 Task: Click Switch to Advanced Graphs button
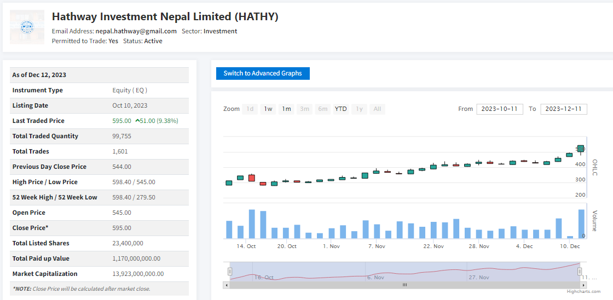click(x=263, y=73)
